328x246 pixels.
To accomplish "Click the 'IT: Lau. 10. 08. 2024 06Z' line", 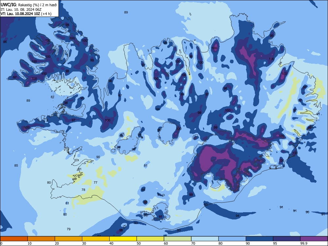I will (x=21, y=10).
